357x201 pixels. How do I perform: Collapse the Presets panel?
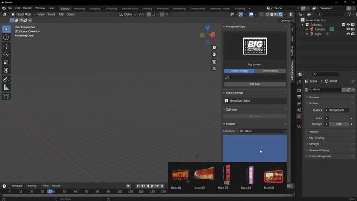coord(224,124)
